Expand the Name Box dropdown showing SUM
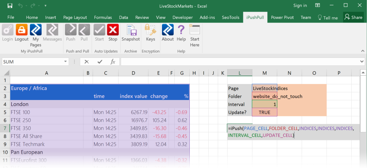The image size is (367, 168). click(x=65, y=62)
